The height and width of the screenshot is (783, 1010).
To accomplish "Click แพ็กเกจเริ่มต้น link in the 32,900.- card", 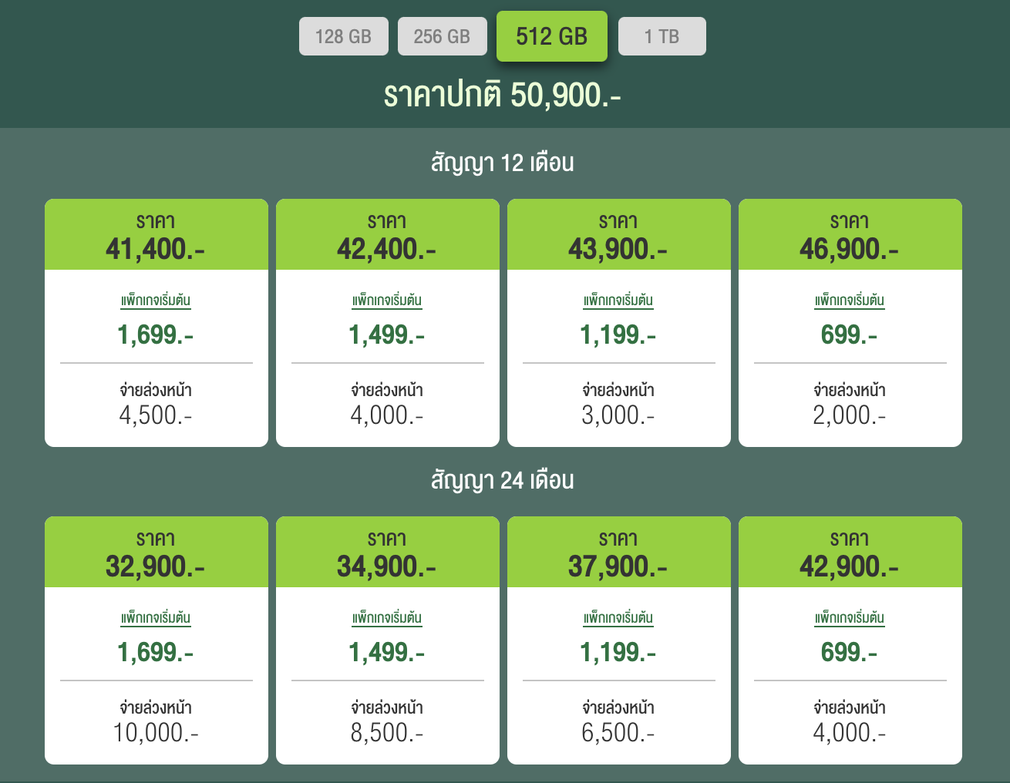I will click(156, 618).
